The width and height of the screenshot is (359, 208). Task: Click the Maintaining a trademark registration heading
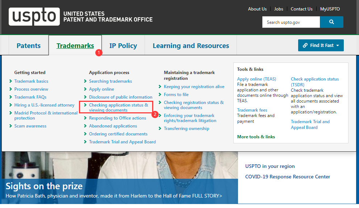click(x=189, y=75)
